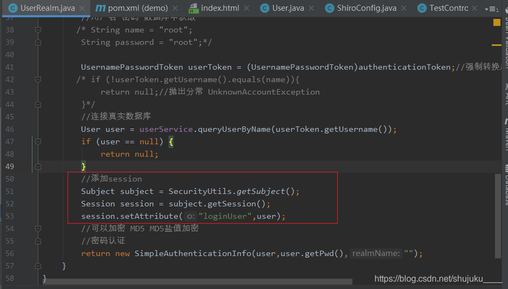Open the Maven tool window
Viewport: 508px width, 289px height.
506,135
